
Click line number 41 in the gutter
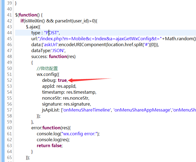pos(9,15)
